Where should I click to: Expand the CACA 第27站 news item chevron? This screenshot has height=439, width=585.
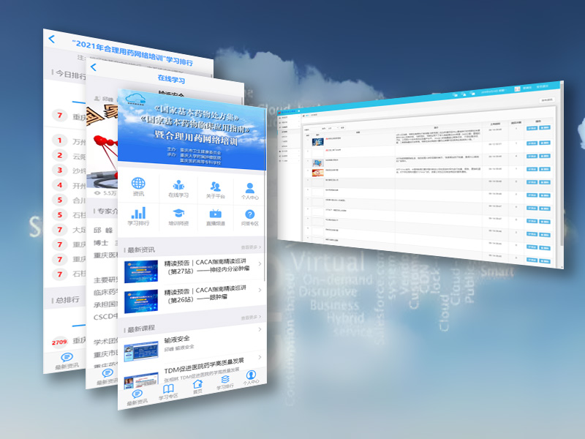pyautogui.click(x=260, y=265)
